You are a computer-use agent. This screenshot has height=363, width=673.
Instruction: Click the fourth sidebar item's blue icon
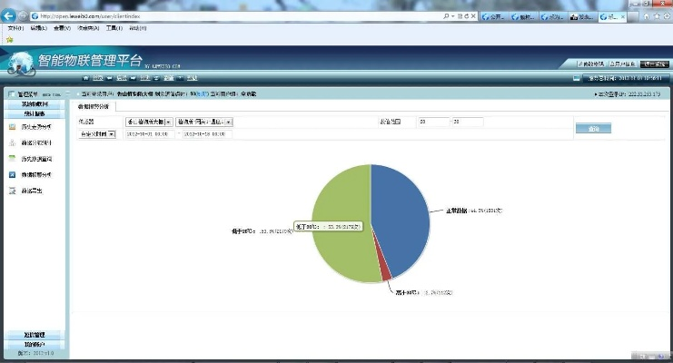tap(12, 174)
